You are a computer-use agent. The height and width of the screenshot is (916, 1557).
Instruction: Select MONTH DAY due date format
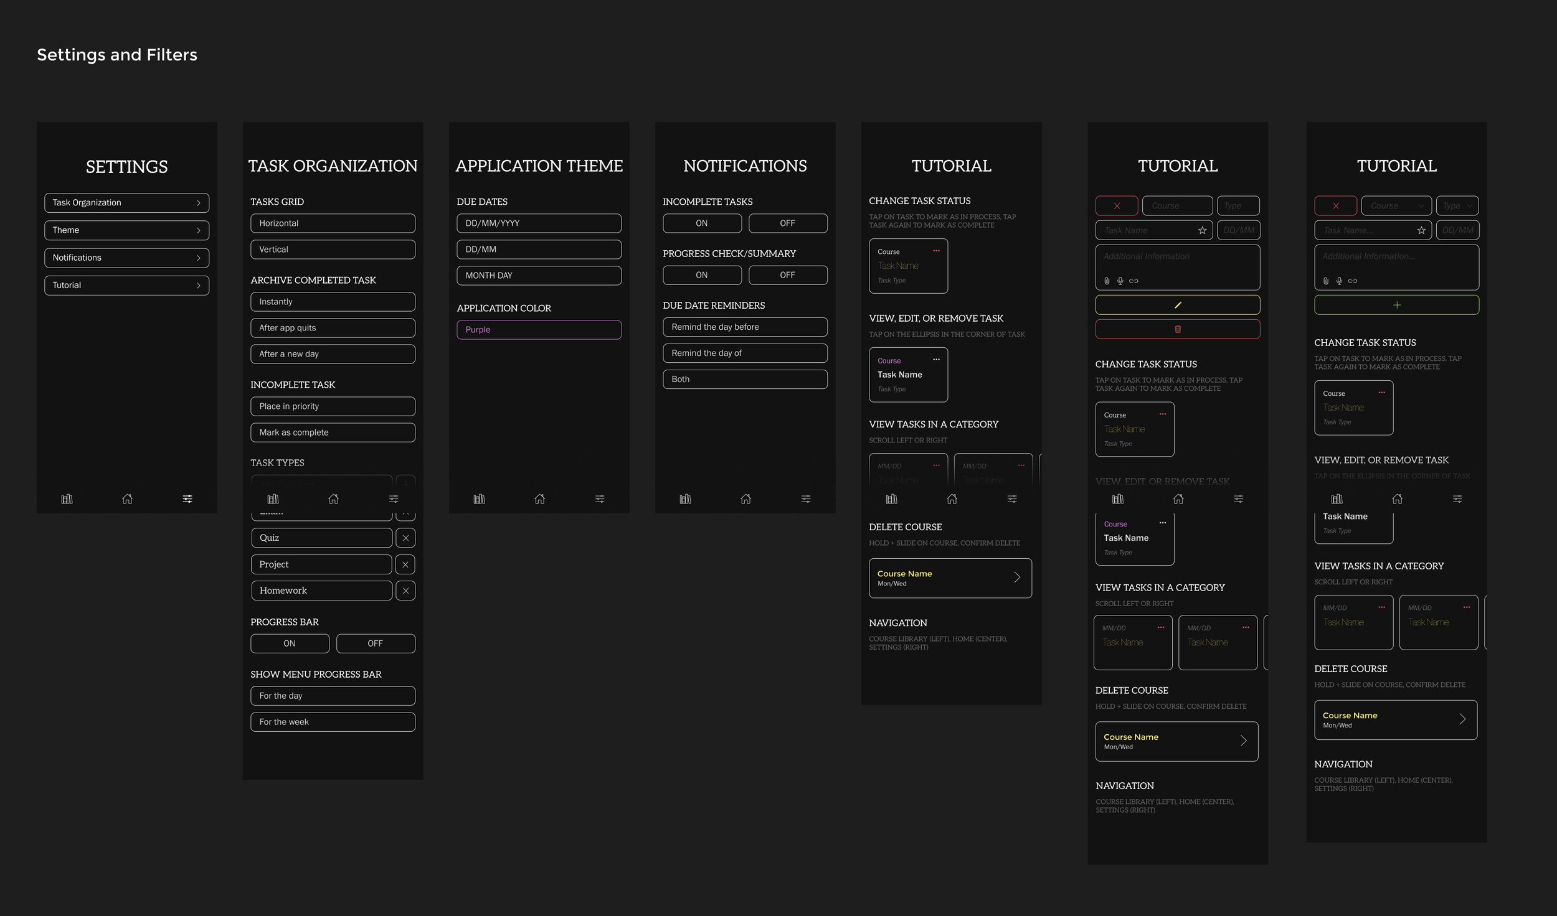539,276
